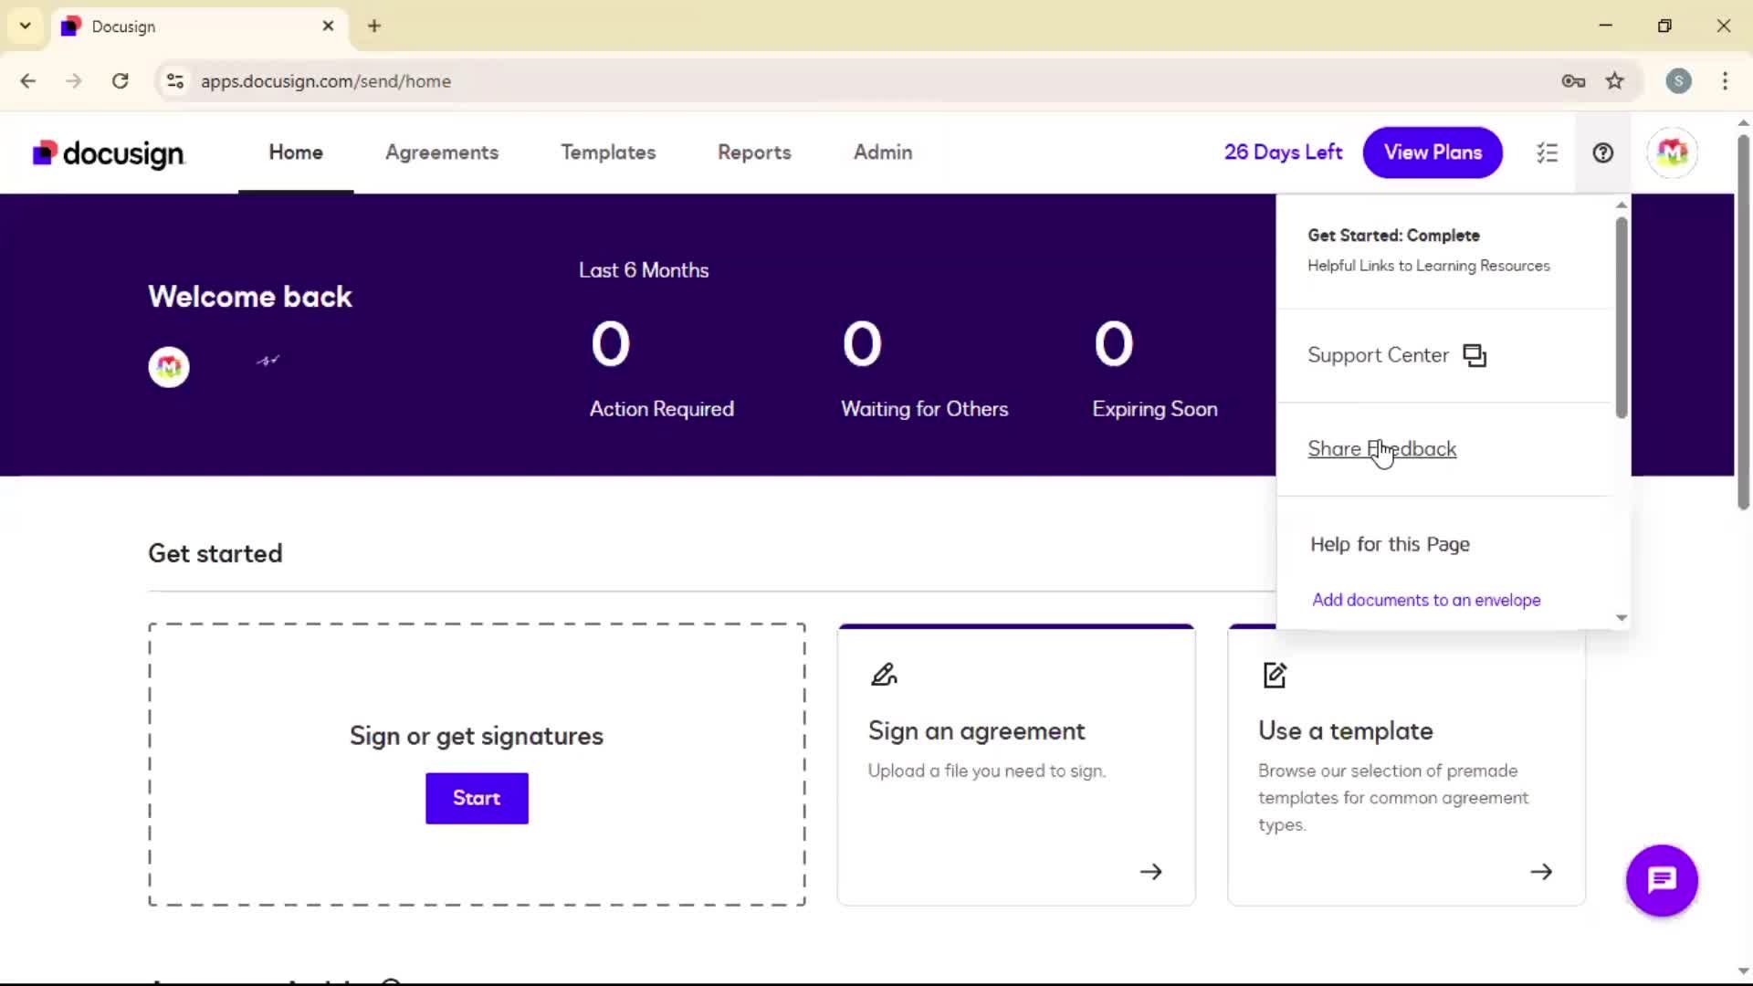The image size is (1753, 986).
Task: Click the arrow on Sign an agreement card
Action: click(1150, 872)
